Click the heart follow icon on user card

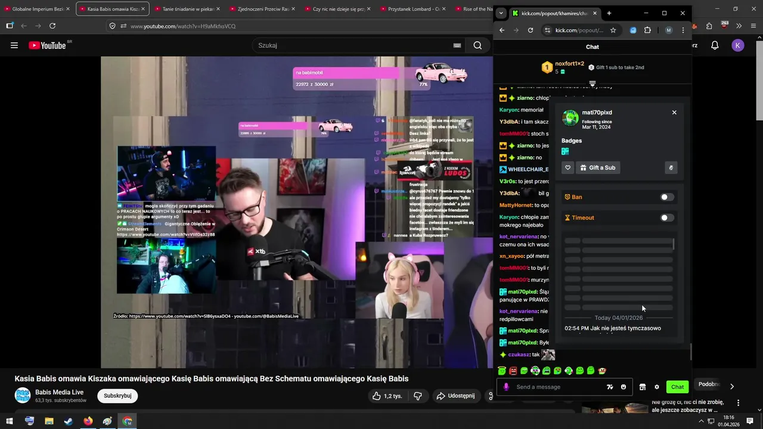568,167
